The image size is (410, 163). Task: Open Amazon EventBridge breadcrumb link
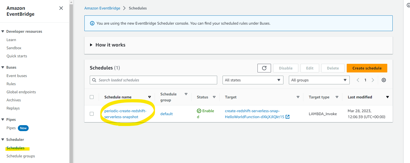point(102,8)
